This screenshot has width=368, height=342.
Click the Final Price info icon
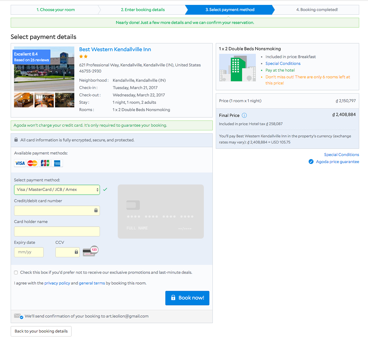coord(244,115)
